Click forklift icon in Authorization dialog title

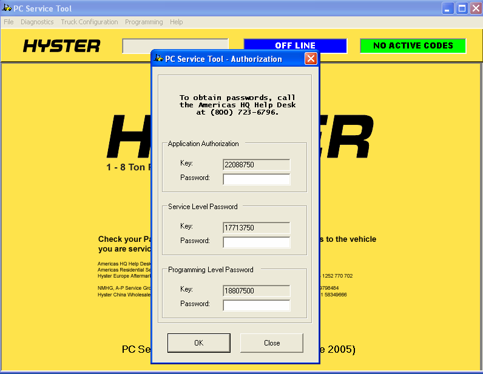point(158,58)
